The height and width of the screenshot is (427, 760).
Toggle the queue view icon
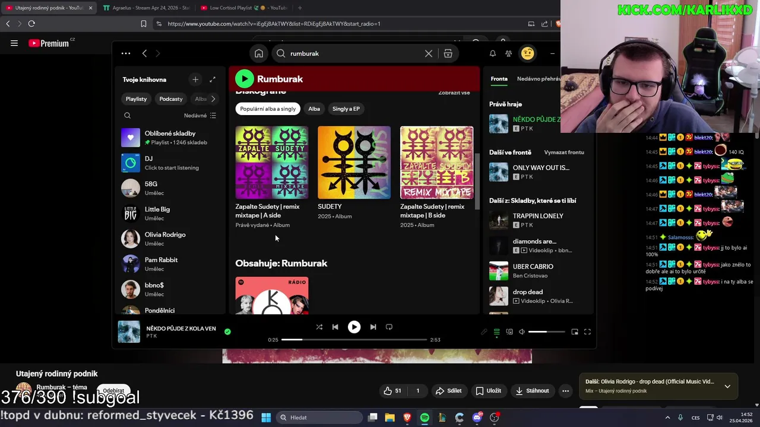[x=497, y=332]
